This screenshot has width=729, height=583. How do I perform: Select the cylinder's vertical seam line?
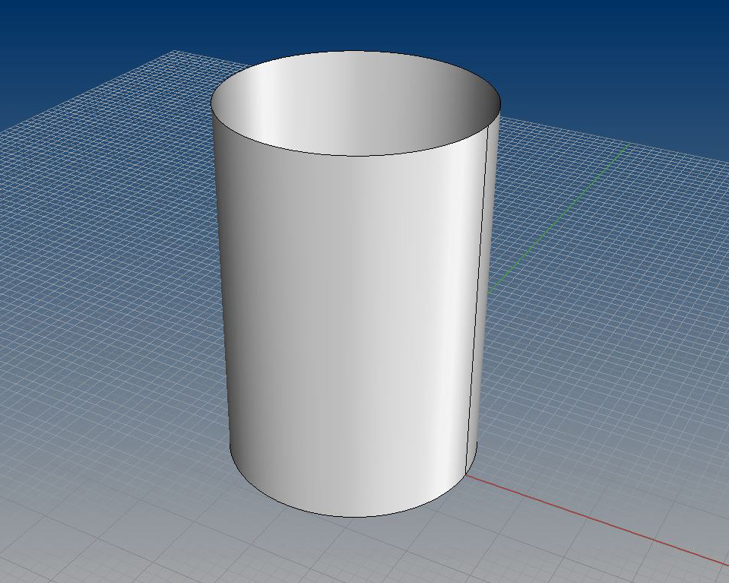point(476,304)
